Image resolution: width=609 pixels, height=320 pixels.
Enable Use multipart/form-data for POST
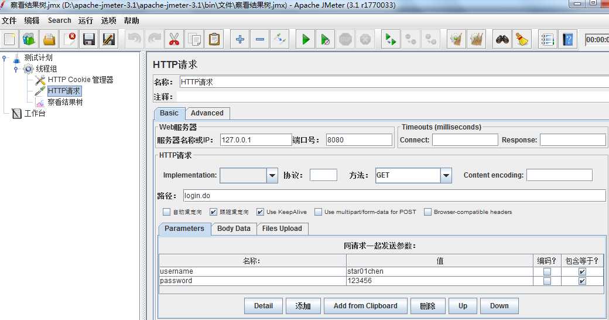[318, 212]
